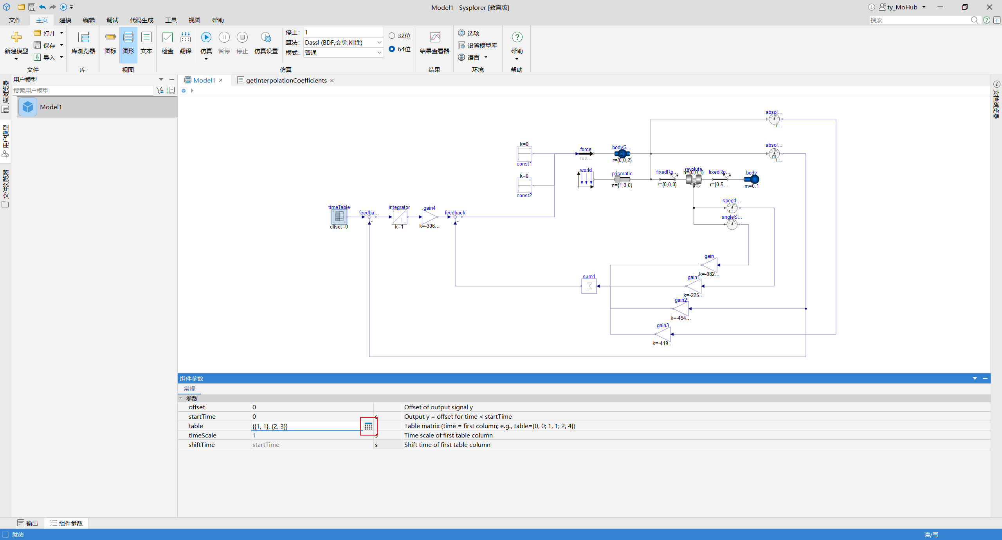This screenshot has height=540, width=1002.
Task: Click the filter icon in user model panel
Action: click(x=160, y=90)
